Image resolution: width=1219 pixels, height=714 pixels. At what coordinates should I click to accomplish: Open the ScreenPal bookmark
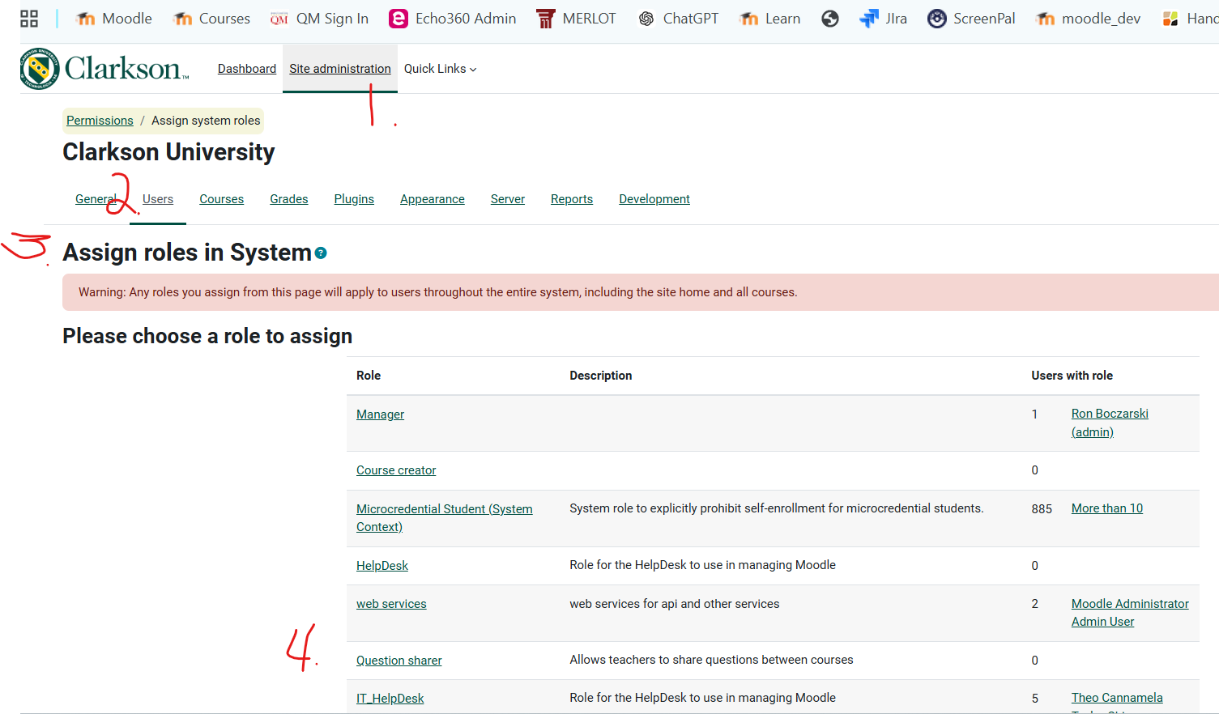pyautogui.click(x=971, y=19)
